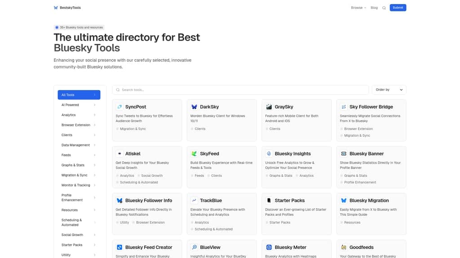Click the Goodfeeds icon on its card
The width and height of the screenshot is (460, 258).
[344, 247]
